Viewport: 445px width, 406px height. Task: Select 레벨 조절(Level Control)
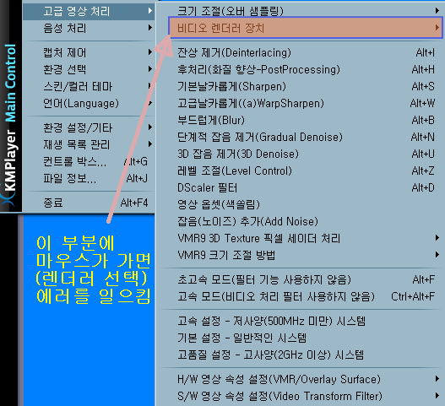pyautogui.click(x=301, y=171)
